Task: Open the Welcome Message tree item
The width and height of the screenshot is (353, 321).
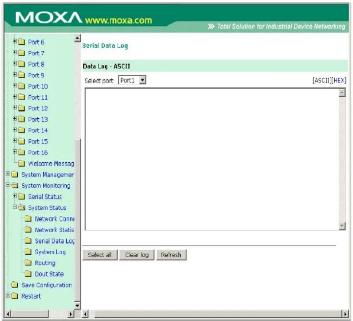Action: pos(51,163)
